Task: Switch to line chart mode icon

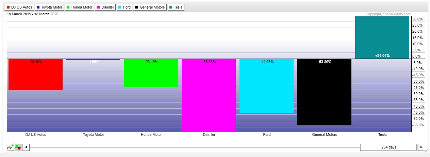Action: click(10, 147)
